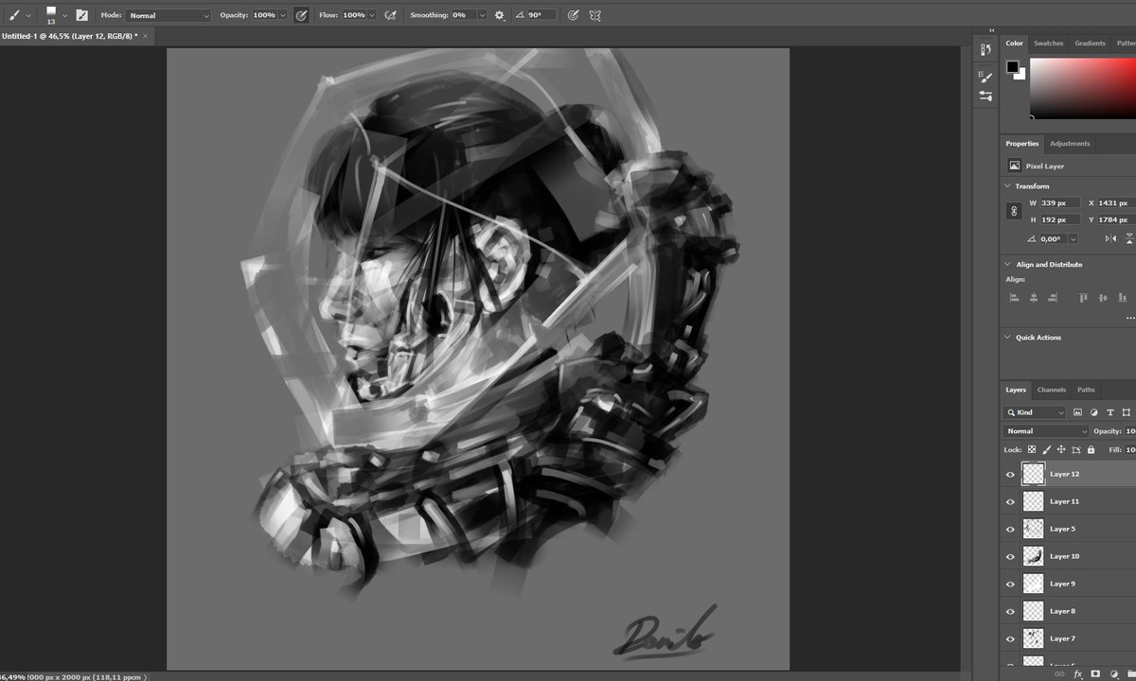
Task: Add a layer mask from layers panel bottom
Action: (x=1095, y=672)
